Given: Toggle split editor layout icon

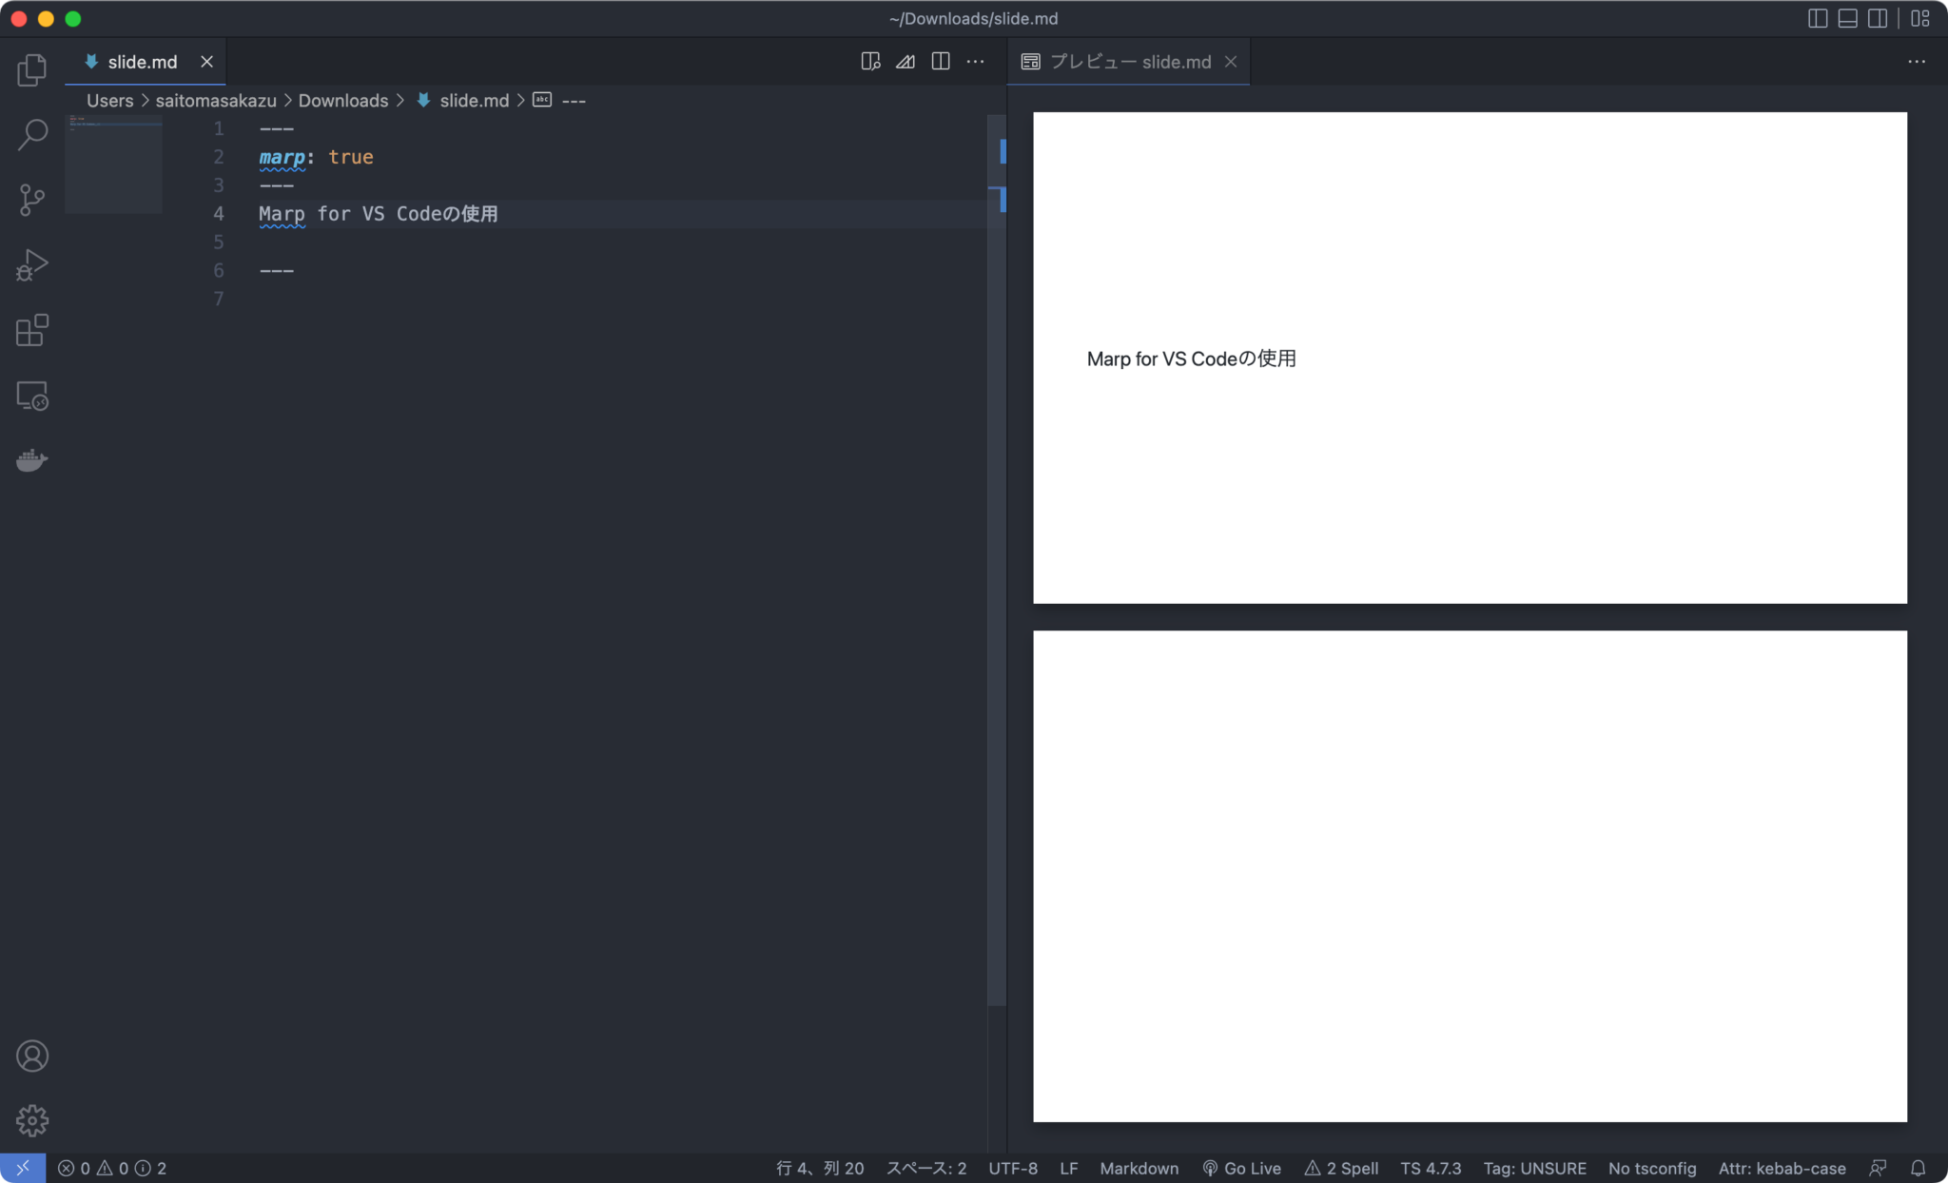Looking at the screenshot, I should pos(941,61).
